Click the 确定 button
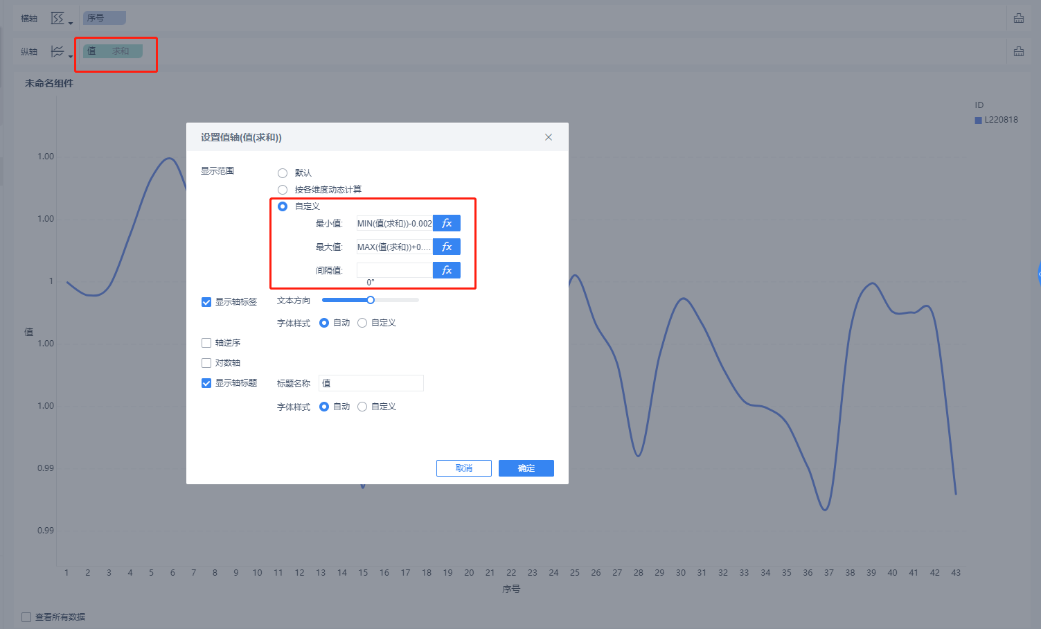 526,468
